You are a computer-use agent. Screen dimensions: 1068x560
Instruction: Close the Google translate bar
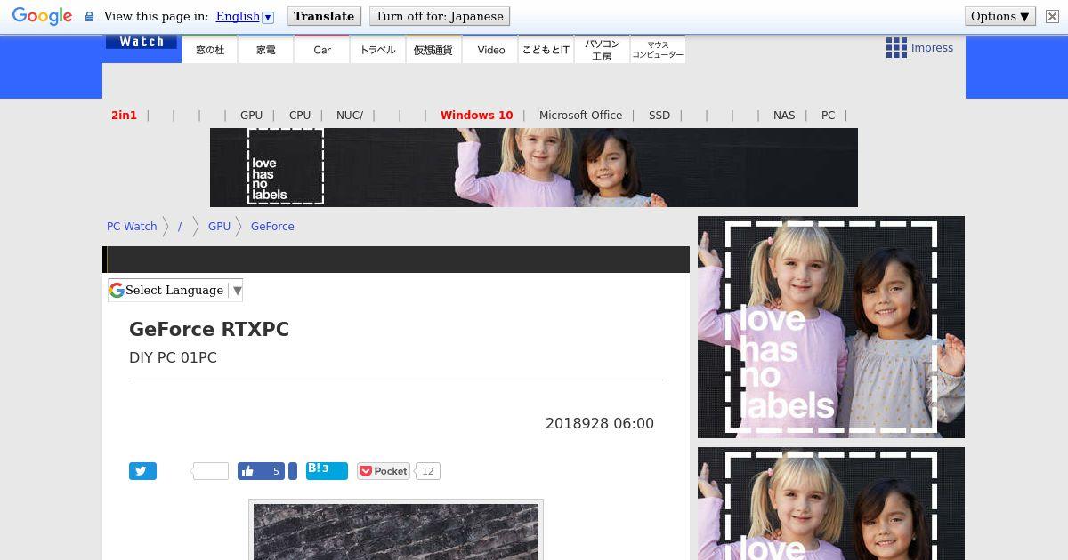(1052, 16)
